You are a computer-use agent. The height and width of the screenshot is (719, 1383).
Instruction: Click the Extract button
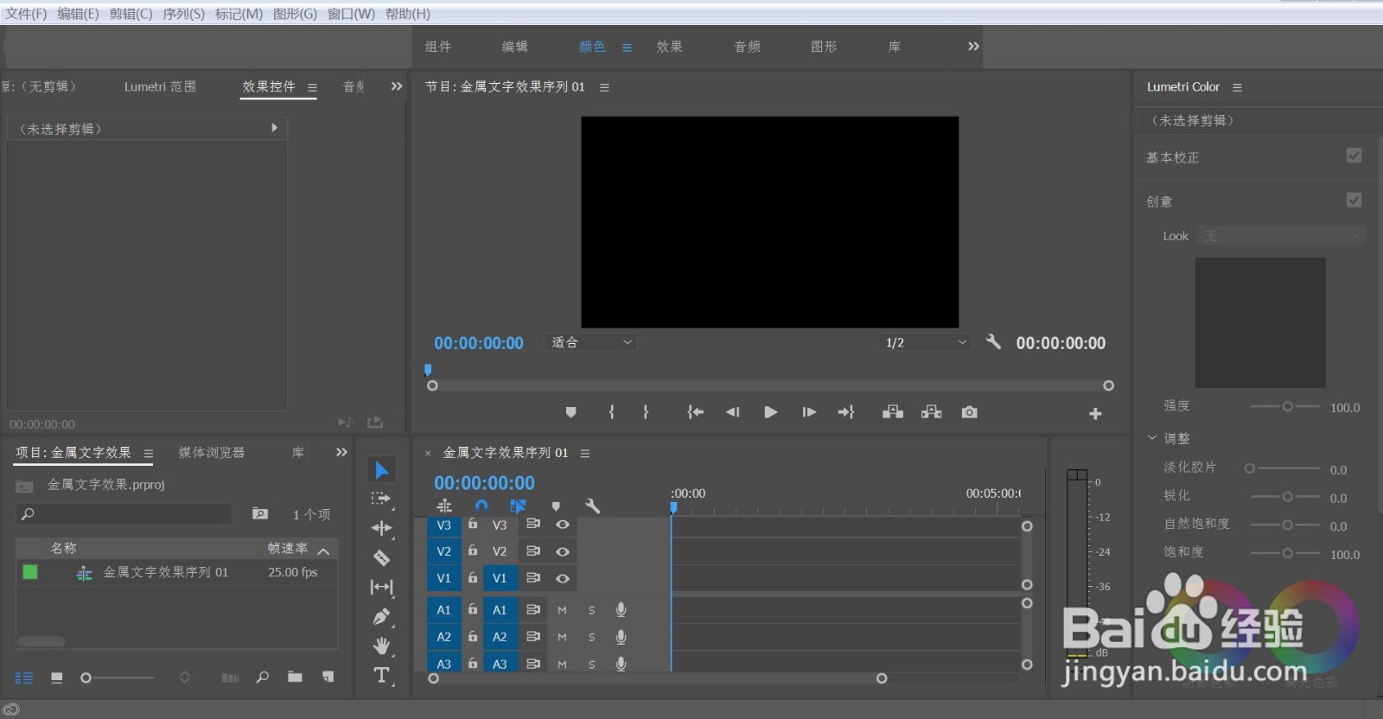tap(932, 412)
